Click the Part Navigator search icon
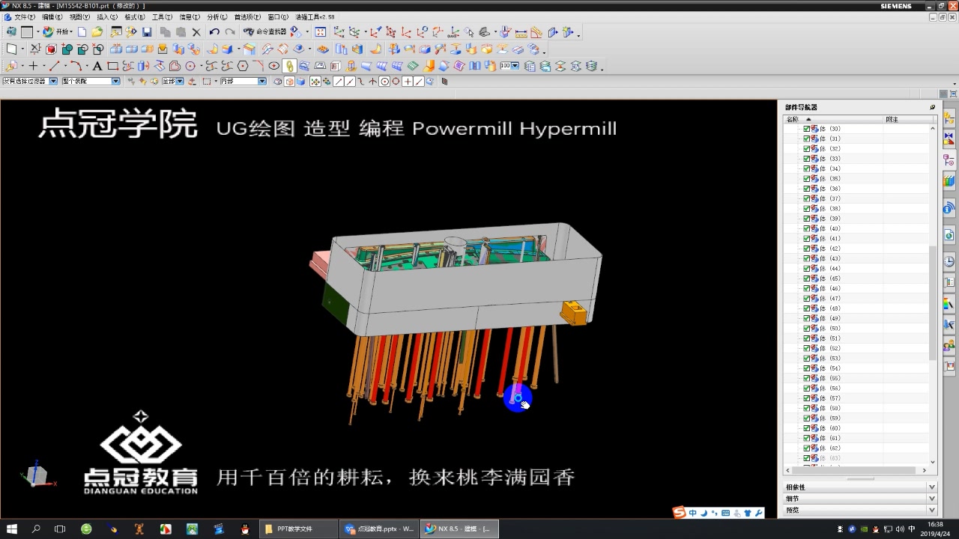Screen dimensions: 959x539 point(931,107)
